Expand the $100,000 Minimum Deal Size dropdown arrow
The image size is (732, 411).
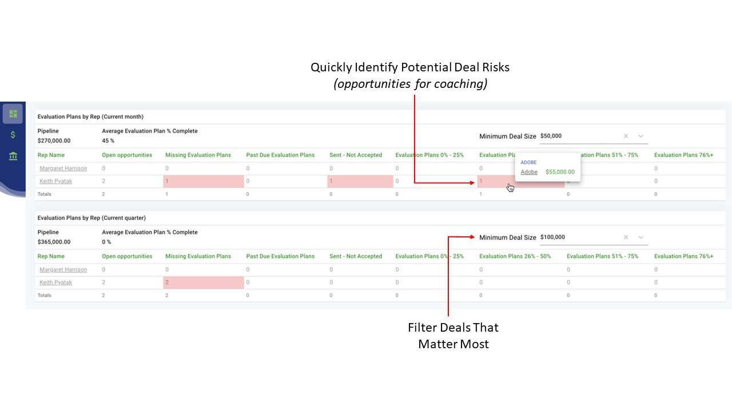(640, 237)
